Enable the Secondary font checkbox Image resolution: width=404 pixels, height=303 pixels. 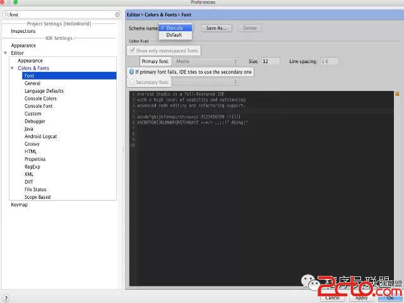[132, 82]
